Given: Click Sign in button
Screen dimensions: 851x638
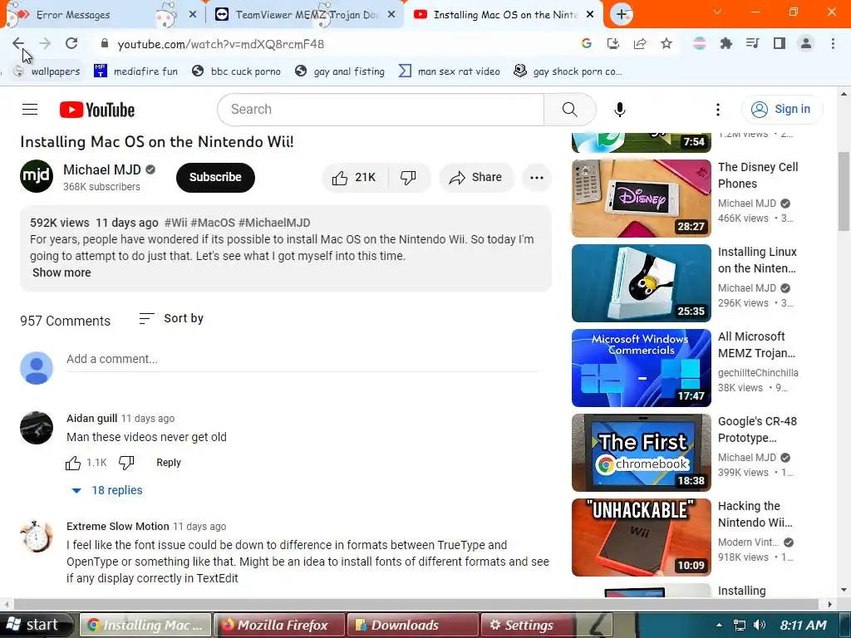Looking at the screenshot, I should coord(781,110).
